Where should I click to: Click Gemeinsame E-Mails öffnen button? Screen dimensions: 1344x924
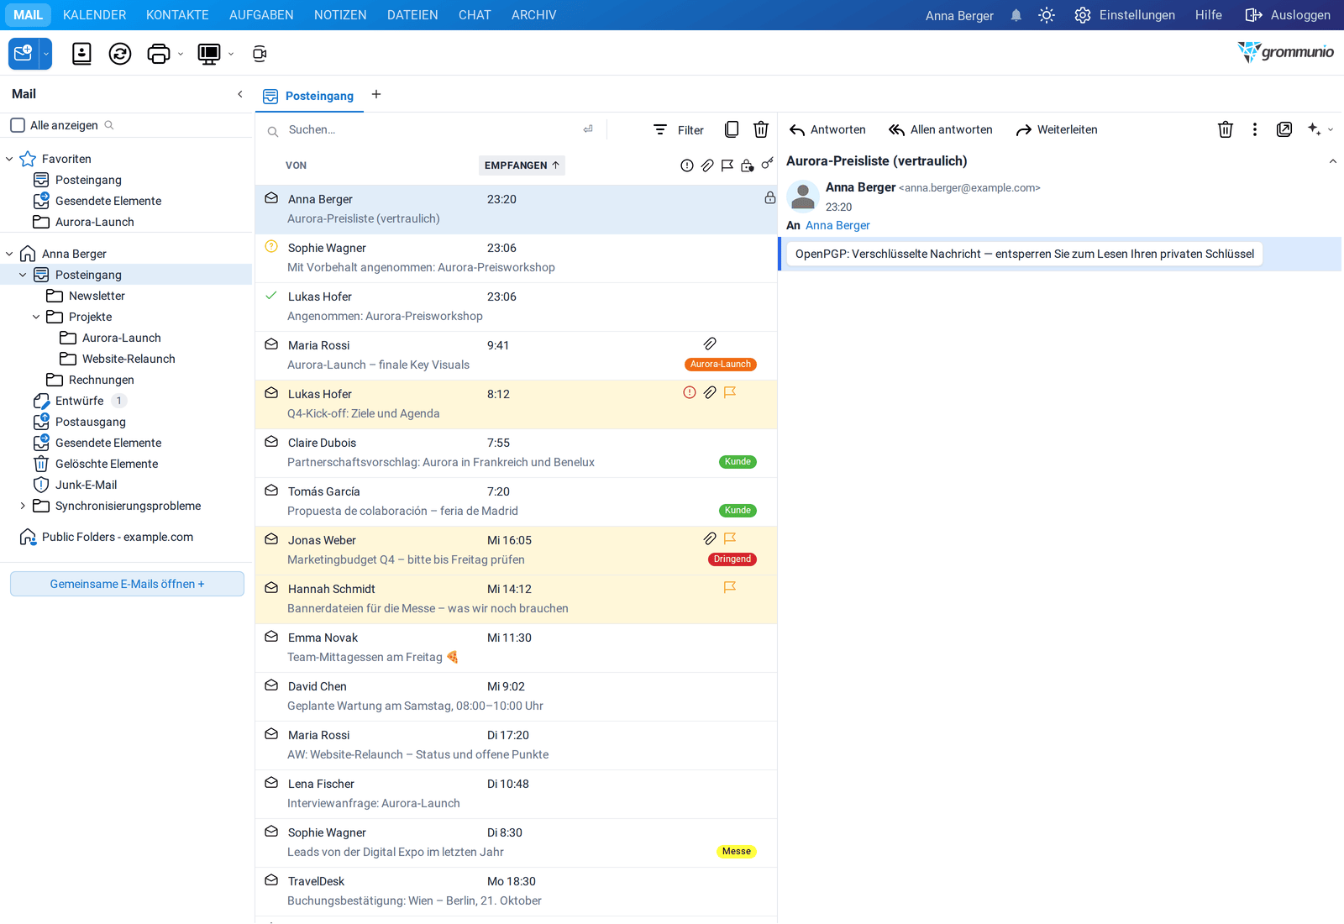point(127,584)
